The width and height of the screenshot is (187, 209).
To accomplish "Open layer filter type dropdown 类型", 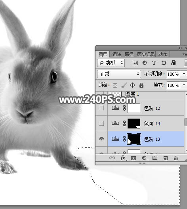I will 111,63.
